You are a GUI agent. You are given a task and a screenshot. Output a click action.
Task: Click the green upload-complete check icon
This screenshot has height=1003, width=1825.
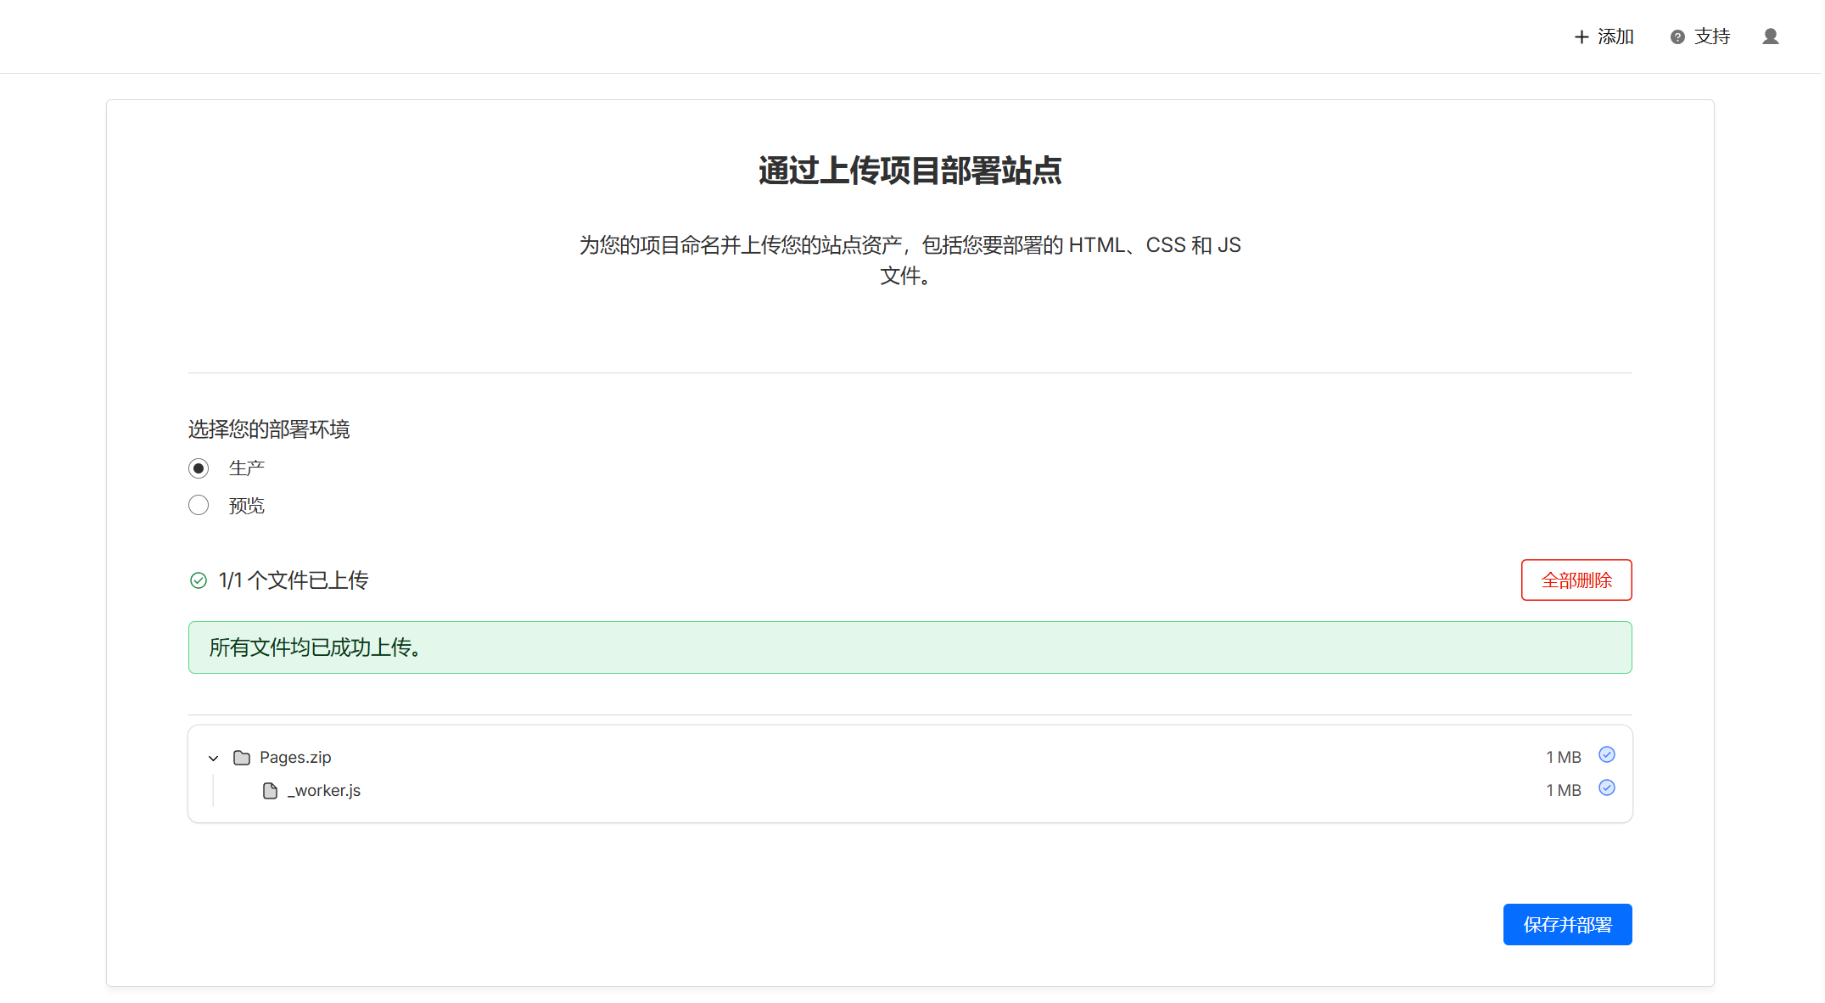click(x=199, y=580)
